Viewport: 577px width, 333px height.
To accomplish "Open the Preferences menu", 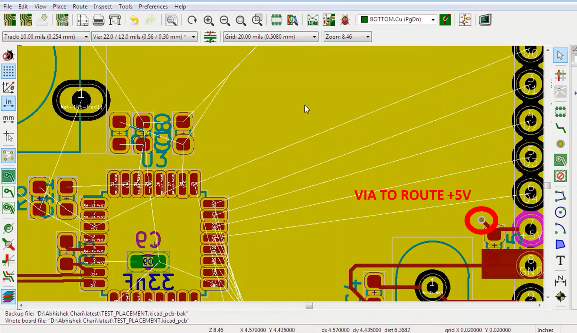I will (x=153, y=6).
